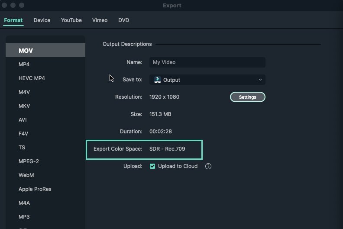Click the Upload help question mark icon
This screenshot has width=343, height=229.
click(x=208, y=166)
